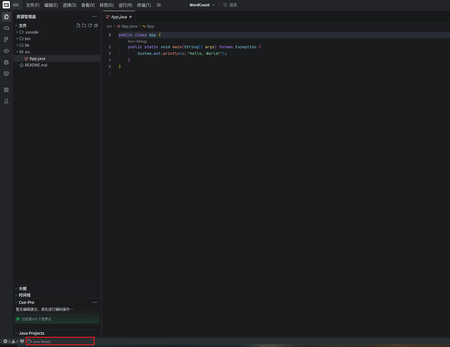Open the Run and Debug bug icon
The width and height of the screenshot is (450, 347).
click(x=6, y=62)
